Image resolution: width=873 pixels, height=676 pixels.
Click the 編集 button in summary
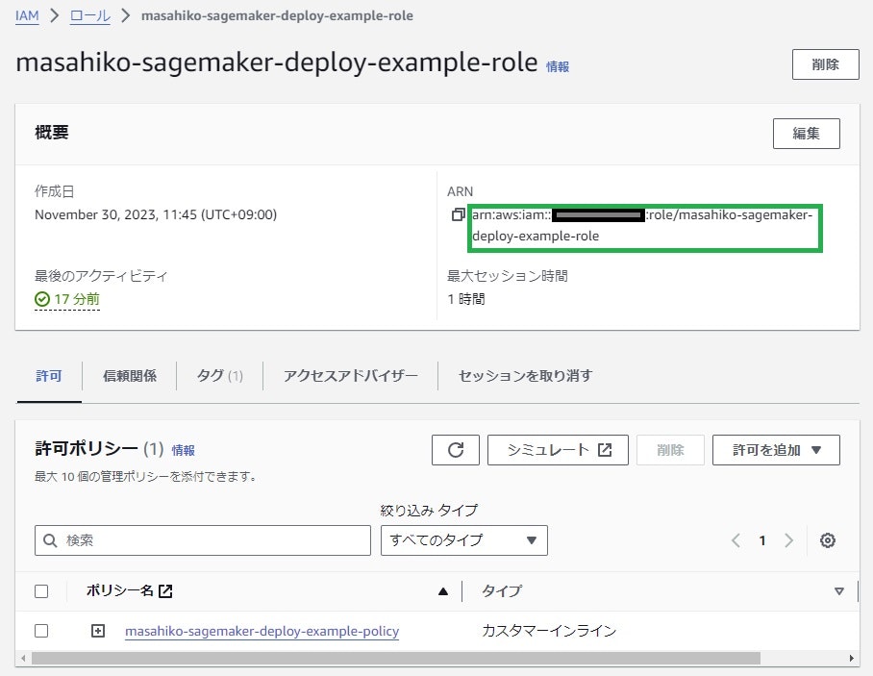pyautogui.click(x=807, y=134)
